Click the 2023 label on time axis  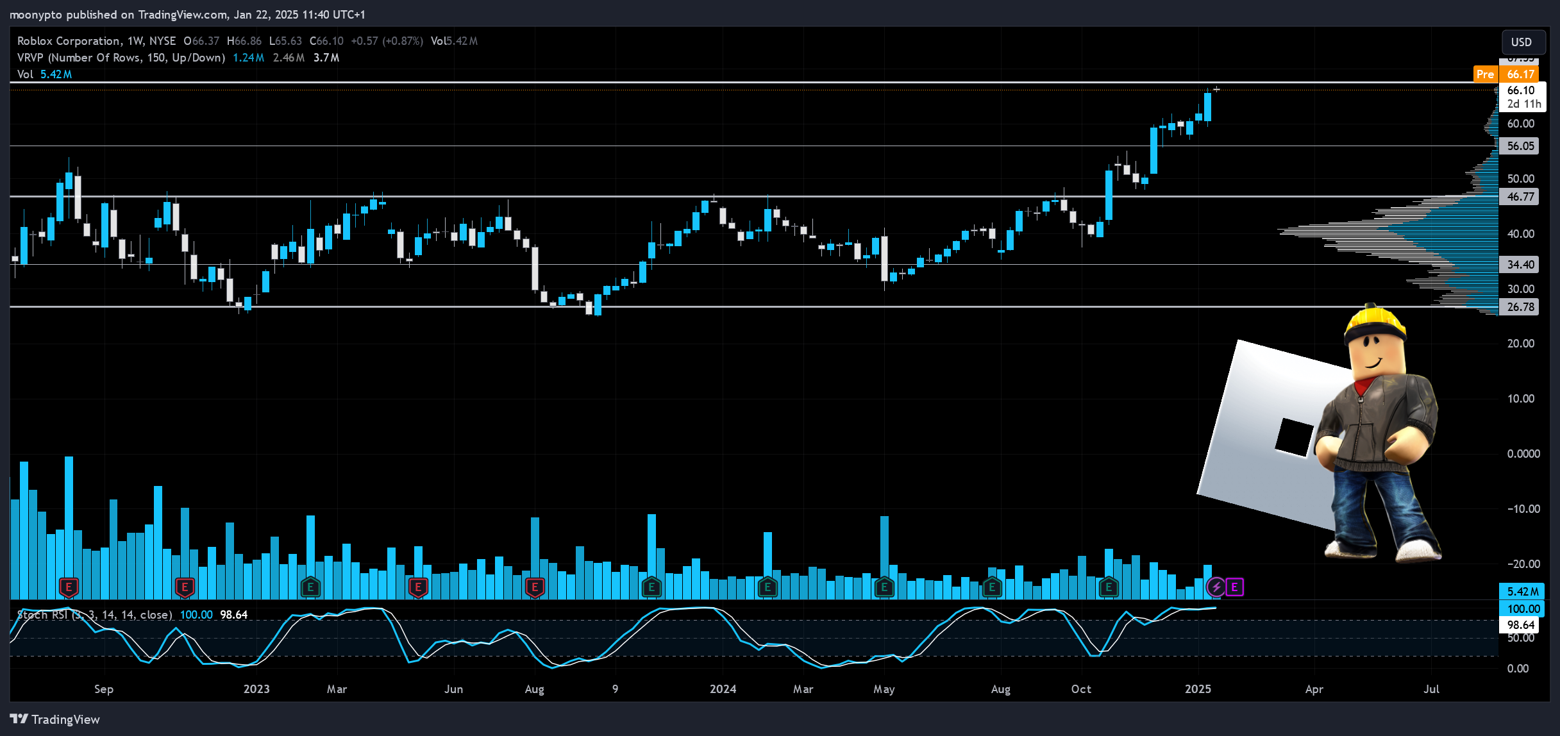(x=256, y=689)
